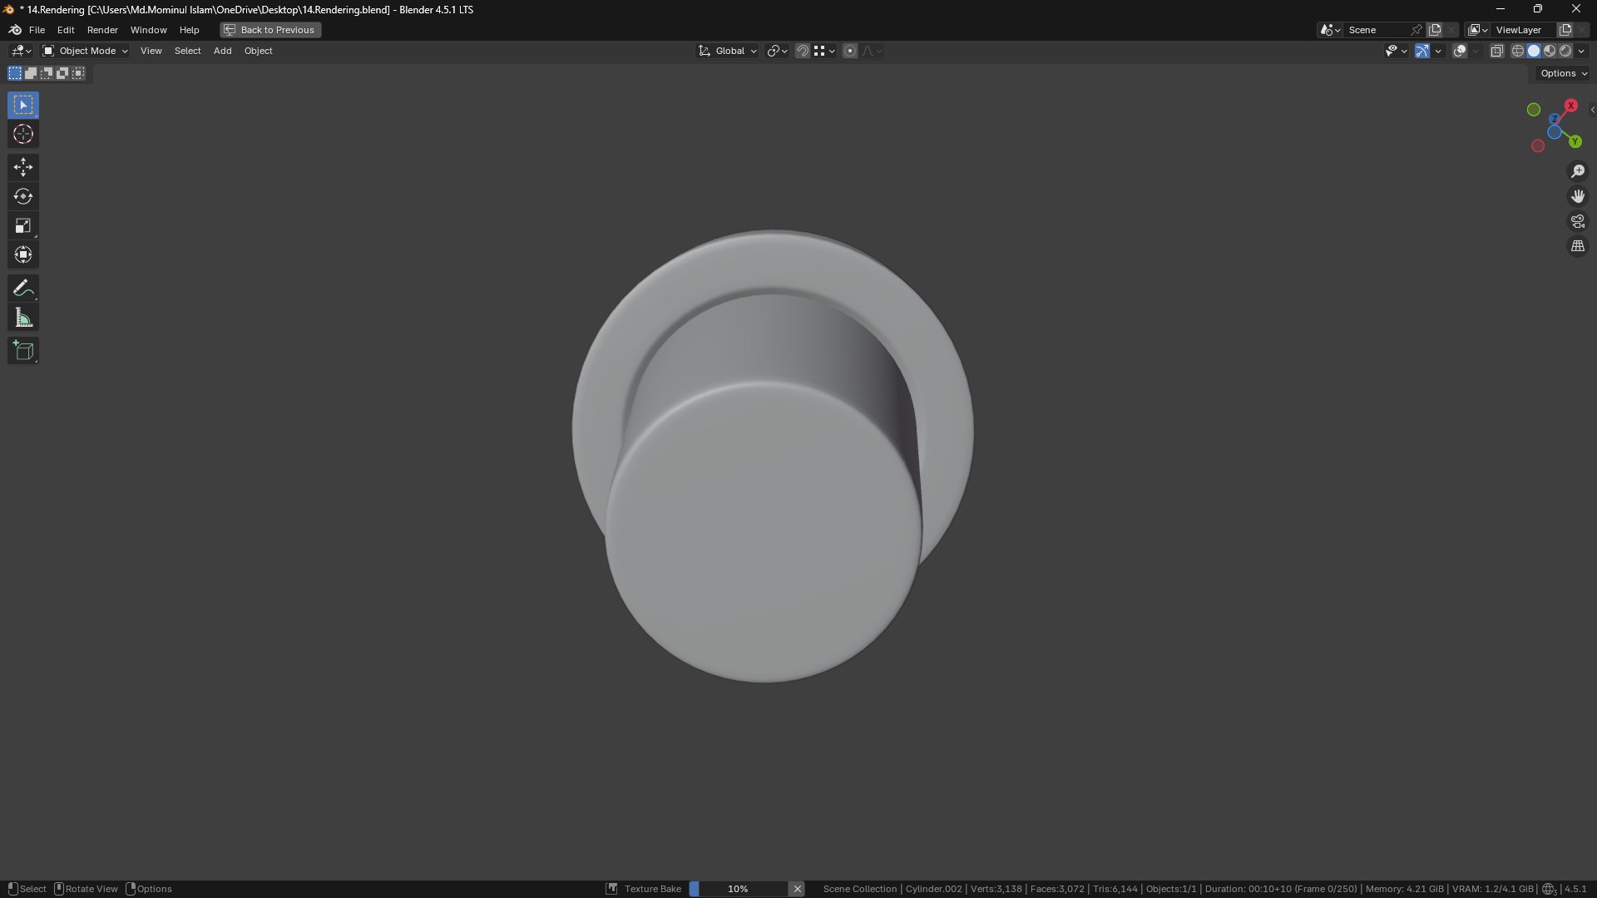Switch perspective/orthographic view with grid icon
The height and width of the screenshot is (898, 1597).
[1578, 246]
